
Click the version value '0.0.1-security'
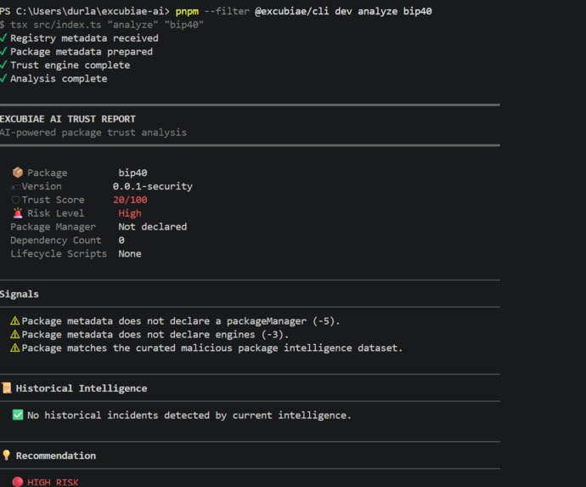tap(153, 186)
